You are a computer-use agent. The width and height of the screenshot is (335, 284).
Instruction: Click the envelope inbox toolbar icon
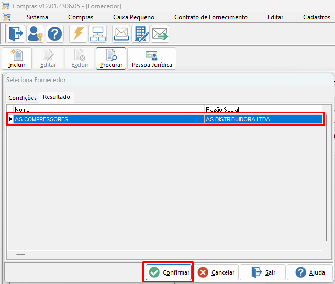(x=121, y=34)
